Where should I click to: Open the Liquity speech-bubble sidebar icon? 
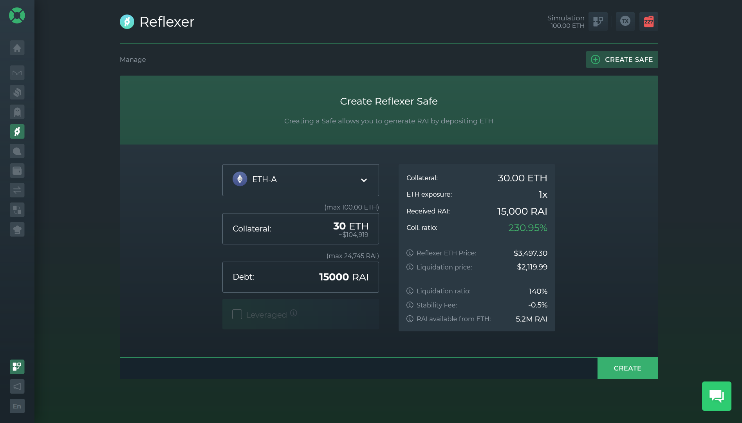point(17,151)
